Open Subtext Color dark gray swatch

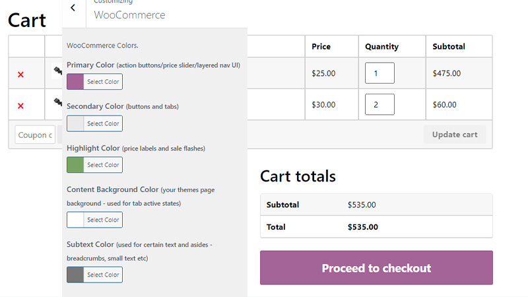click(x=75, y=275)
